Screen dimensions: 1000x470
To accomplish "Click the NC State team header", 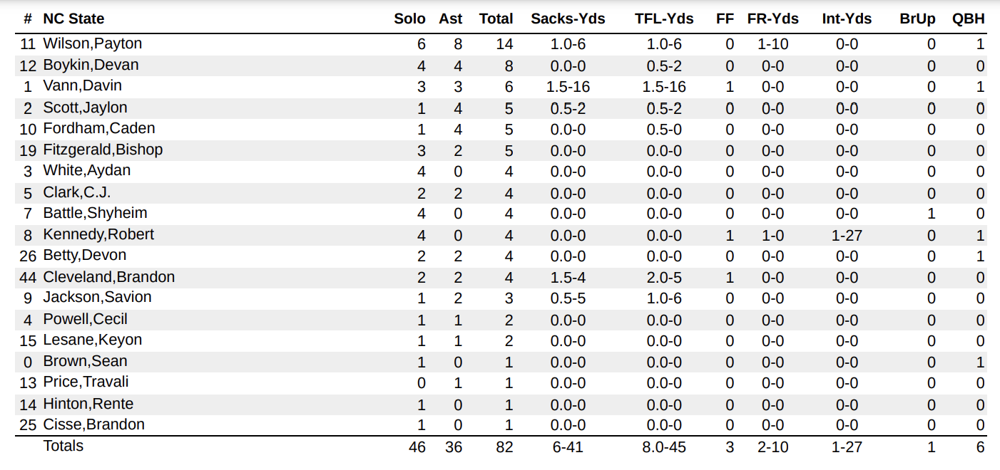I will (x=73, y=19).
